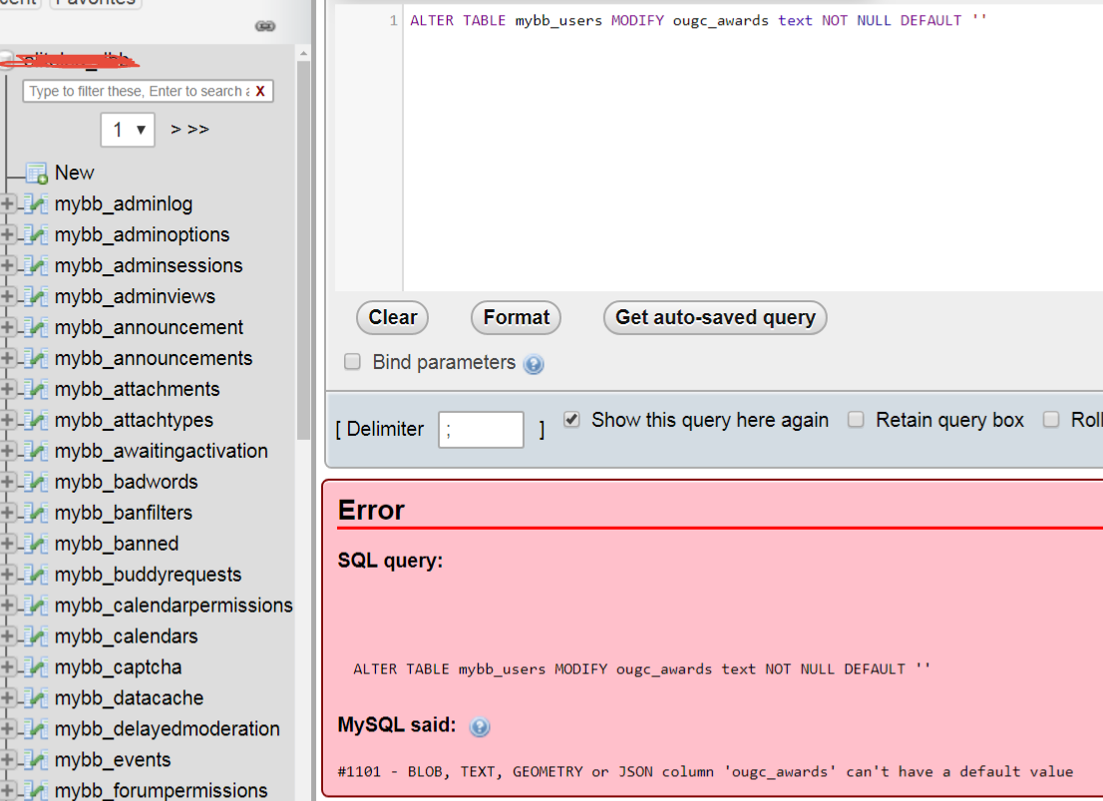Viewport: 1103px width, 801px height.
Task: Expand mybb_events tree node
Action: point(7,760)
